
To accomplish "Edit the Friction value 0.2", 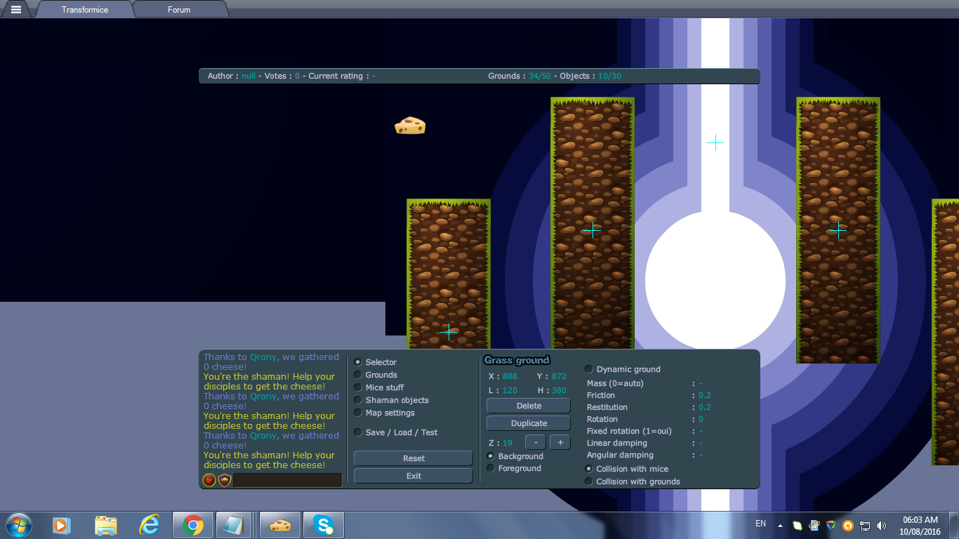I will point(705,395).
